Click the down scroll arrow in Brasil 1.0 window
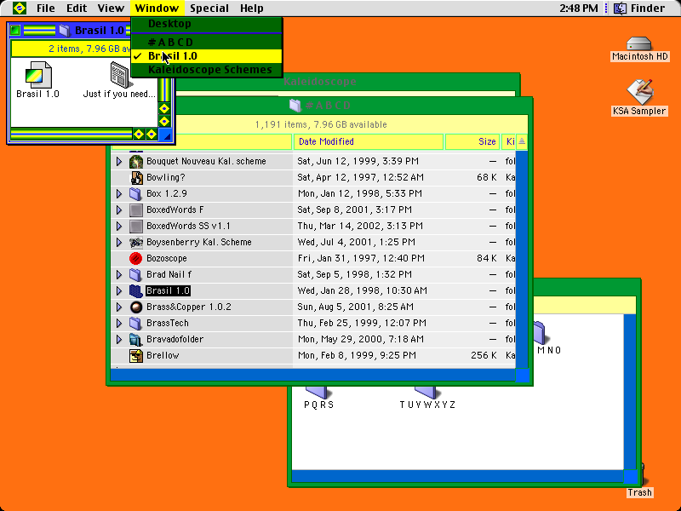Viewport: 681px width, 511px height. [x=164, y=121]
